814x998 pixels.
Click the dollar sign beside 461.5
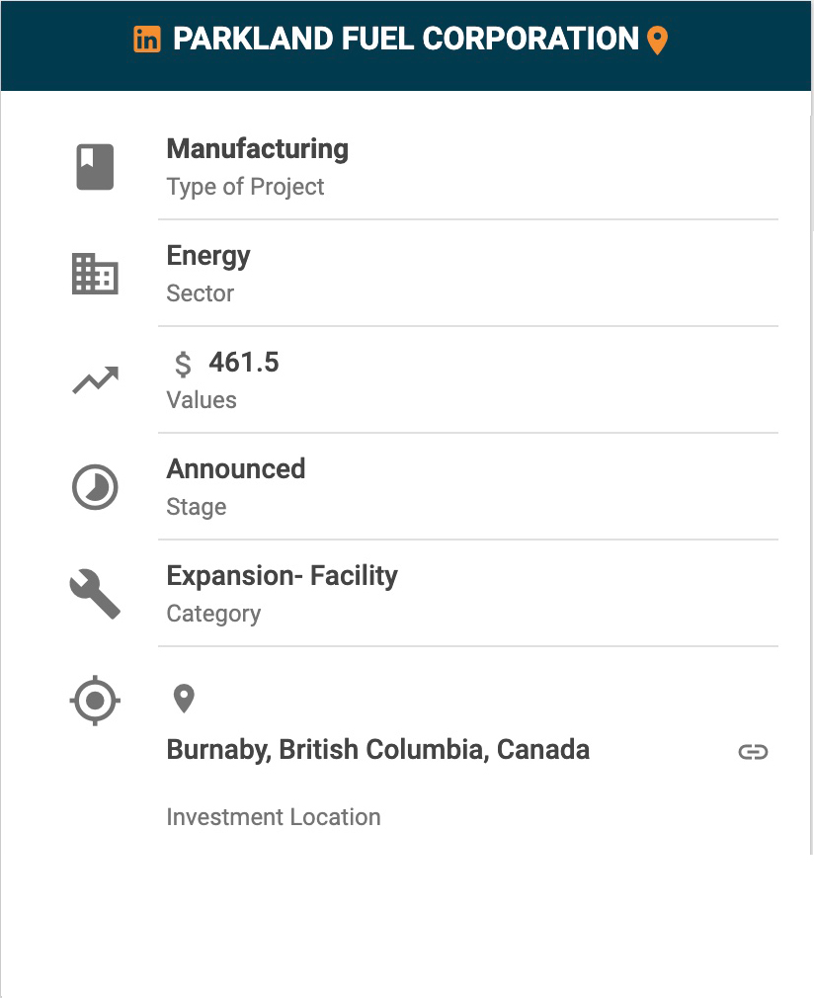pyautogui.click(x=183, y=365)
